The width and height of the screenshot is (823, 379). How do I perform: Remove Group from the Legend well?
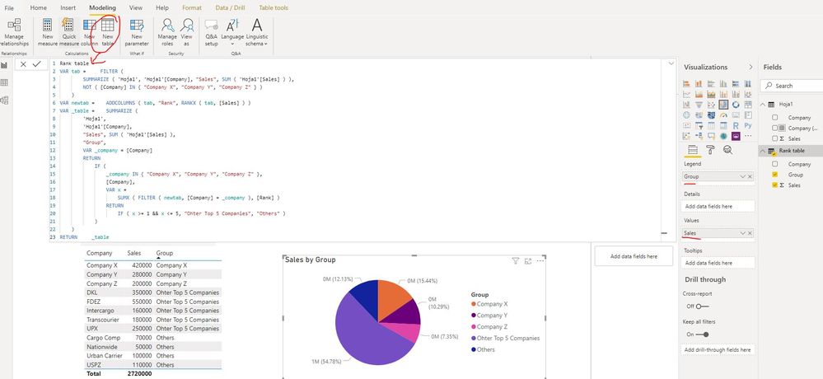(750, 176)
